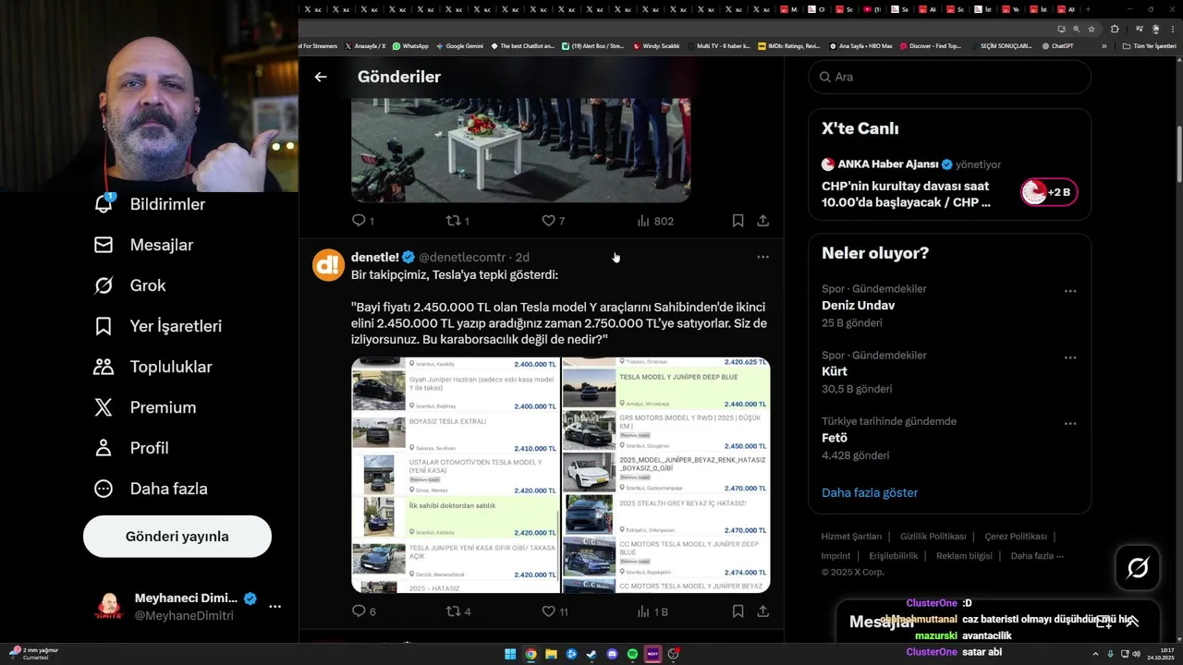
Task: Open the Fetö trending topic
Action: [835, 438]
